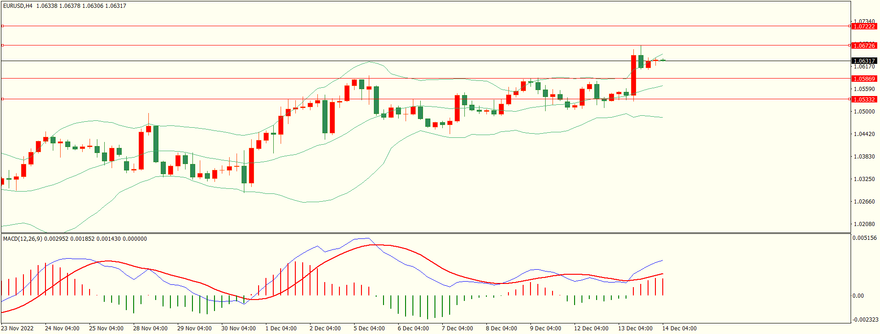The image size is (880, 334).
Task: Click the 30 Nov 04:00 time axis label
Action: [238, 328]
